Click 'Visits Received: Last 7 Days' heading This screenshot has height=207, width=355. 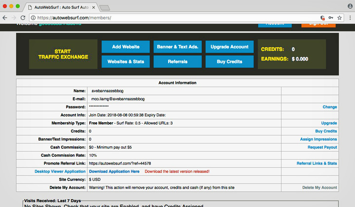click(53, 201)
